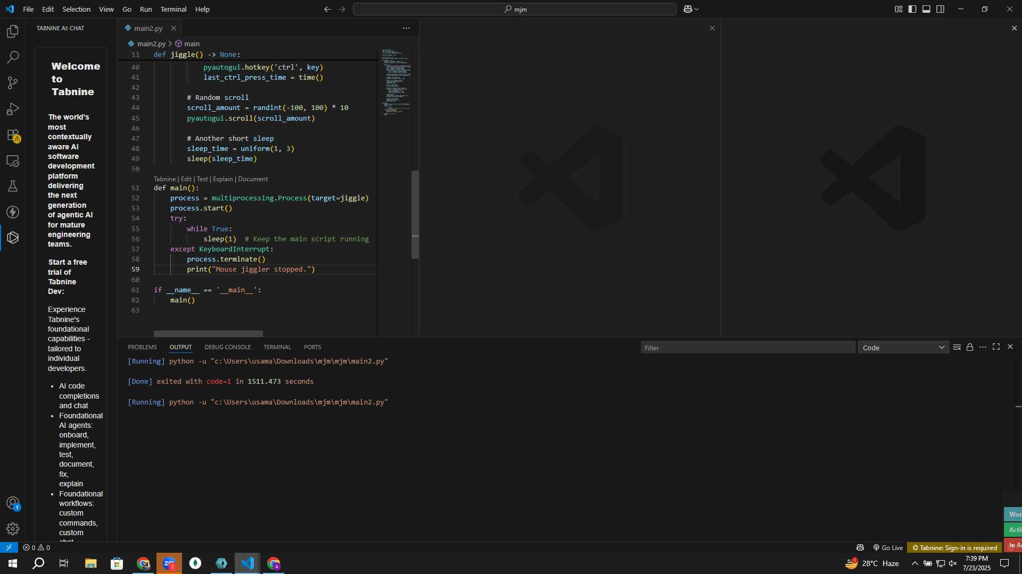
Task: Open the Remote Explorer view
Action: (13, 161)
